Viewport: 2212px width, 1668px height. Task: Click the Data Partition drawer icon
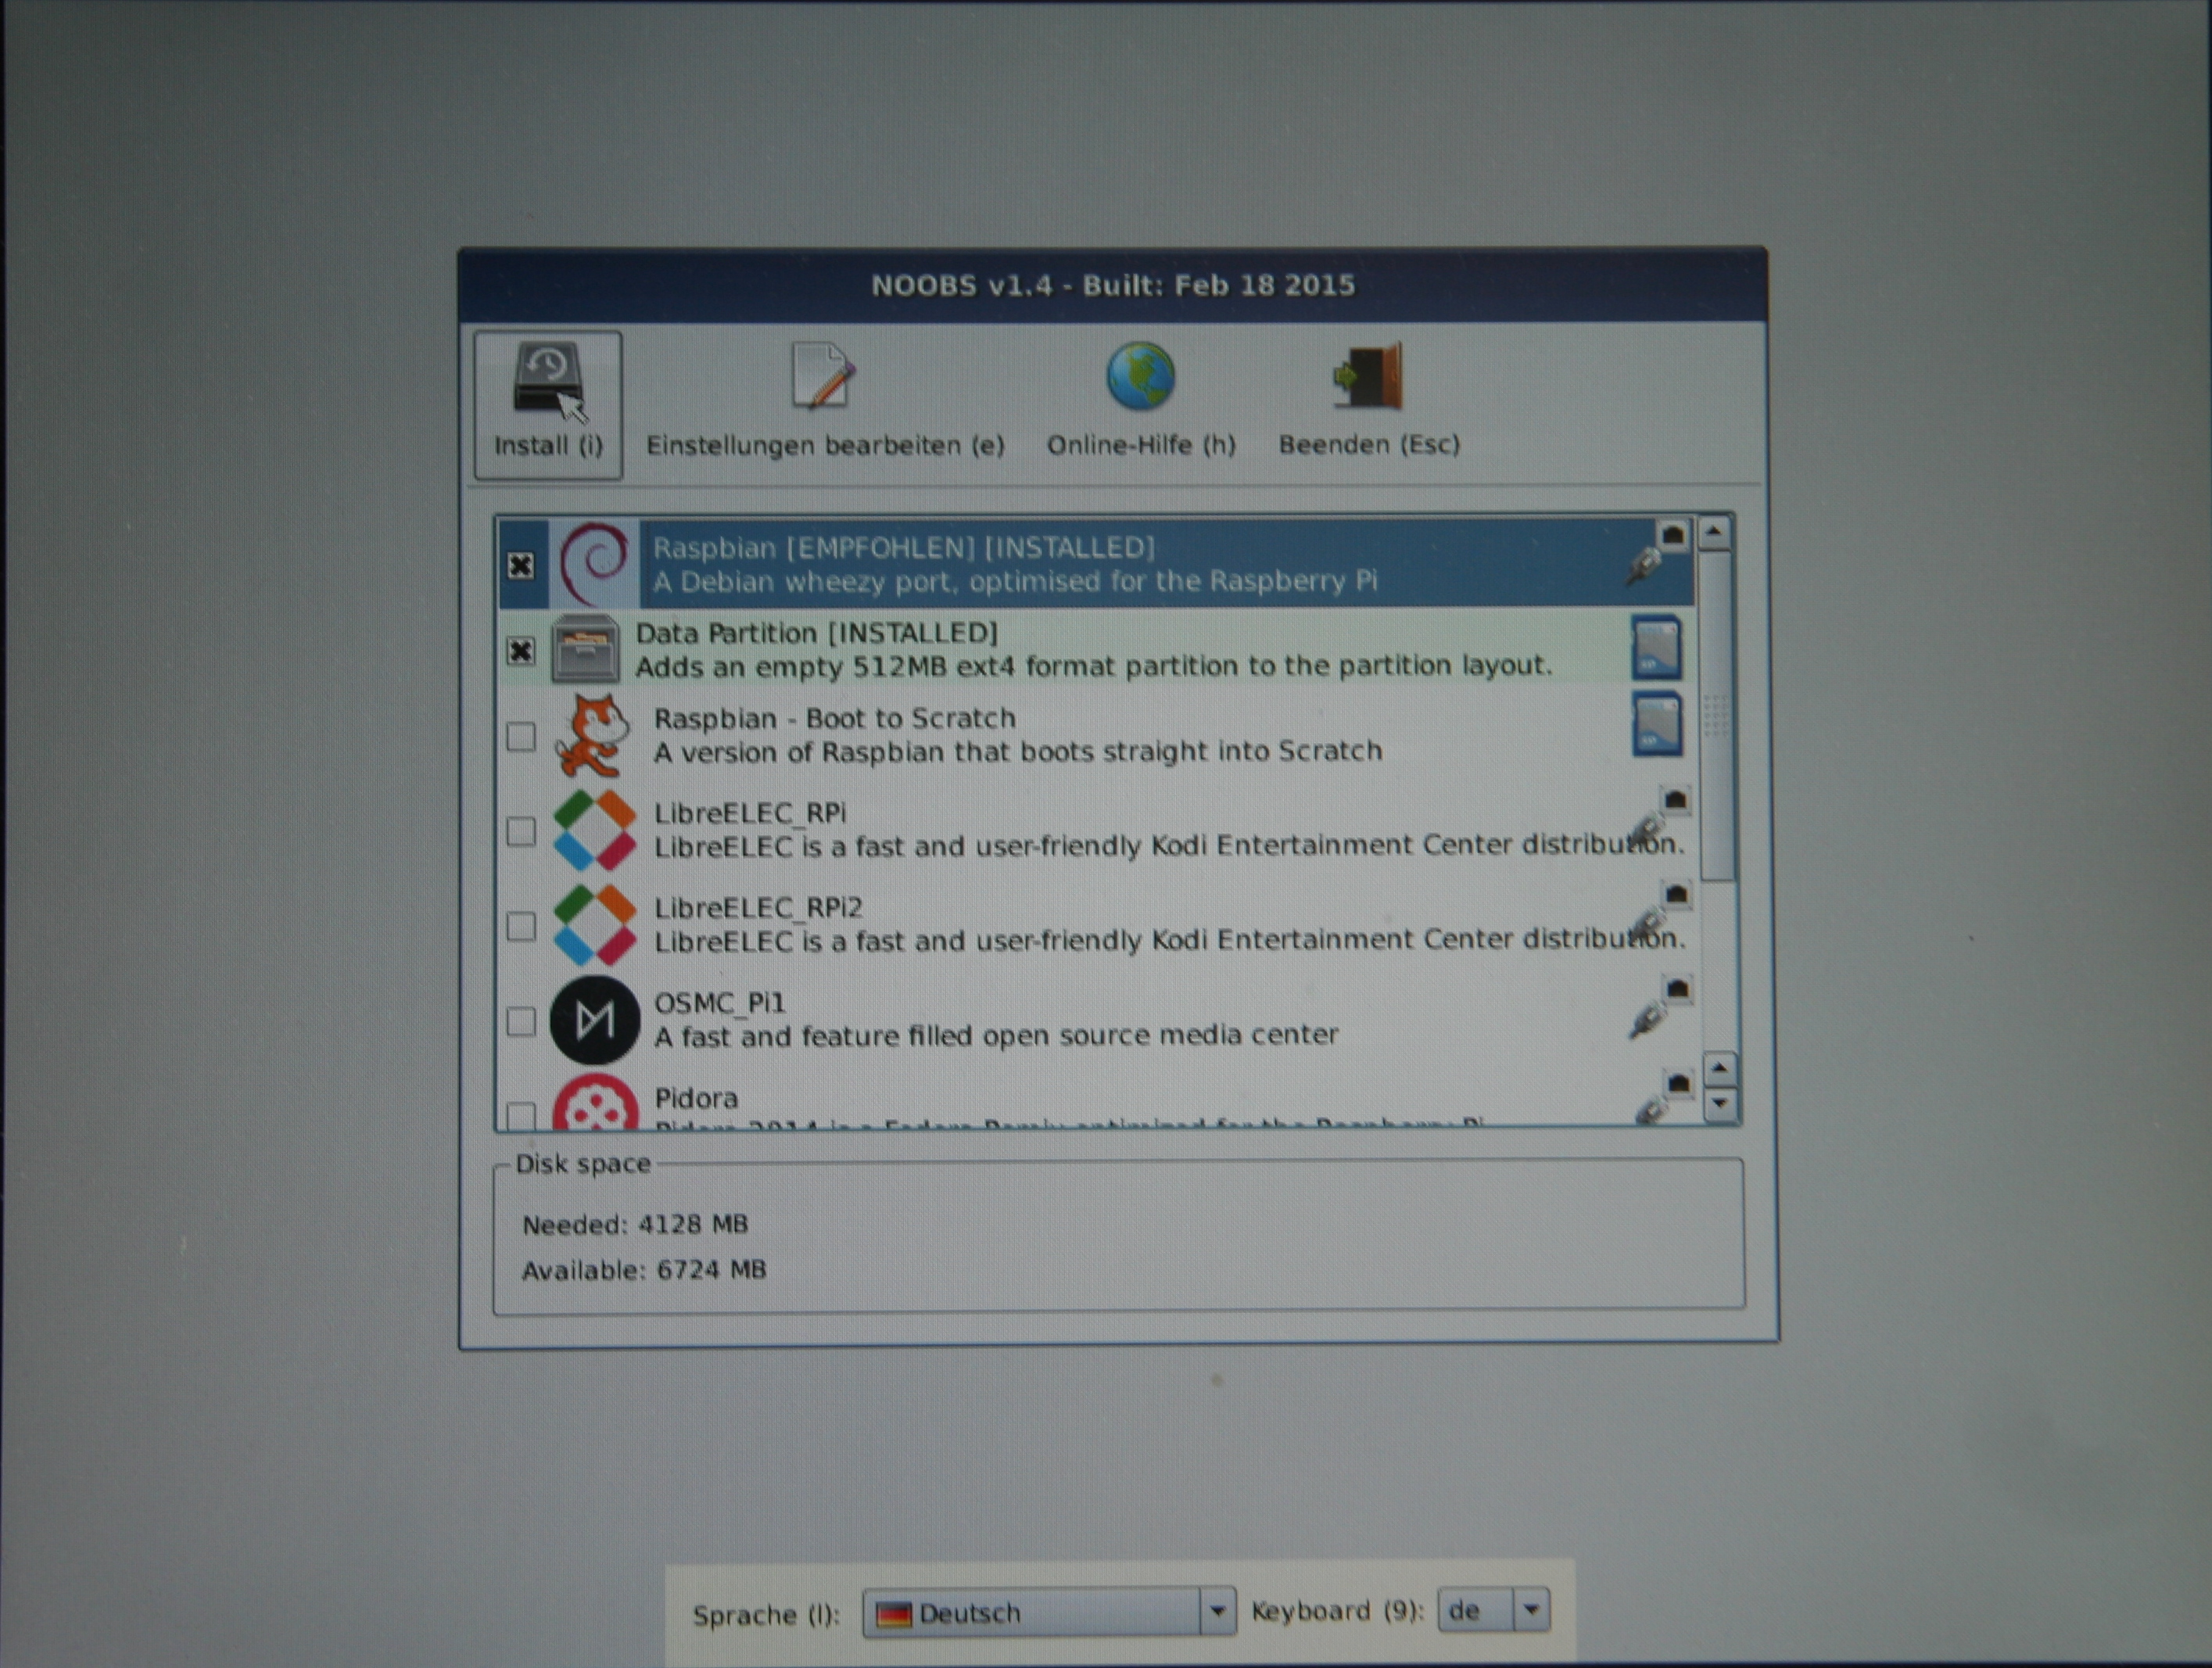pyautogui.click(x=585, y=650)
